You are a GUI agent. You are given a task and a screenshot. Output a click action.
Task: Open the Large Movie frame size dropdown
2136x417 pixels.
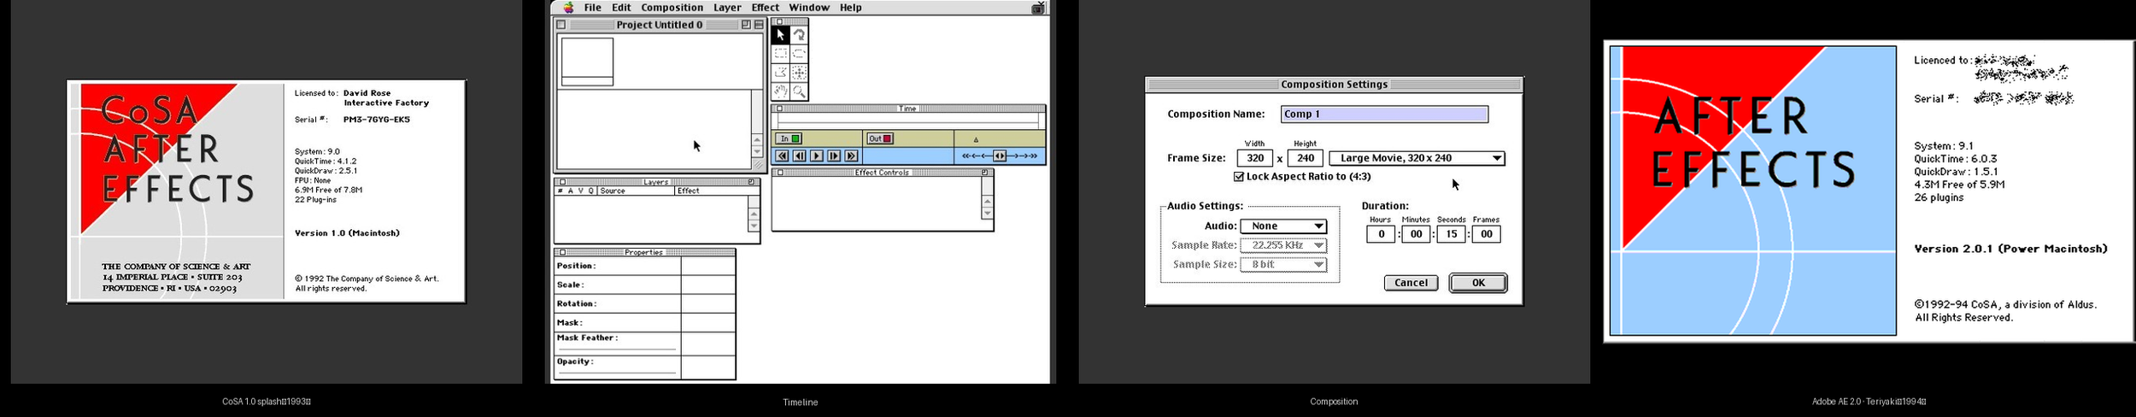click(1417, 158)
